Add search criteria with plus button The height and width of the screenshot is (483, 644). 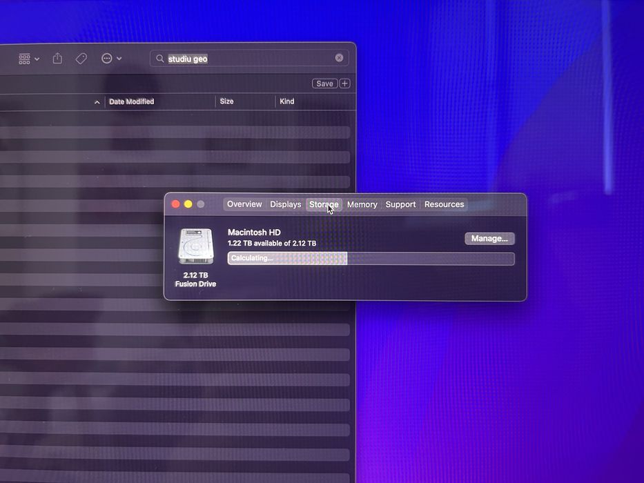pos(344,83)
